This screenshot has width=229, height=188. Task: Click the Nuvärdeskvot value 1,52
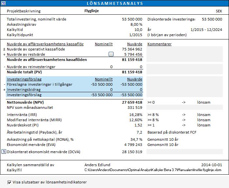tap(138, 125)
